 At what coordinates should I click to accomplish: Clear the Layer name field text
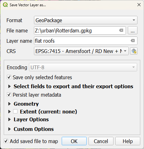[133, 41]
